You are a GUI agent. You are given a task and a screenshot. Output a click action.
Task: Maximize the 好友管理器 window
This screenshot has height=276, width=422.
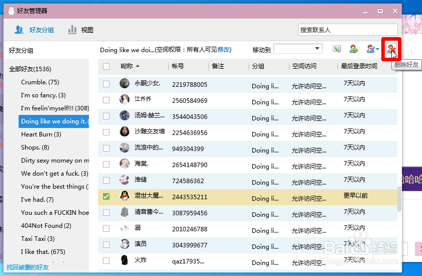click(x=380, y=11)
